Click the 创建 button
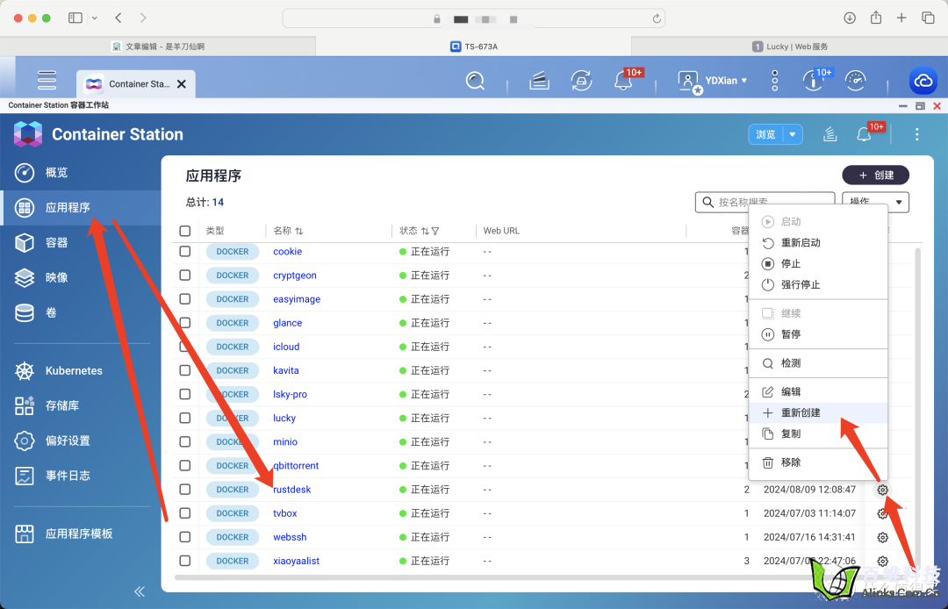Screen dimensions: 948x609 click(x=875, y=175)
